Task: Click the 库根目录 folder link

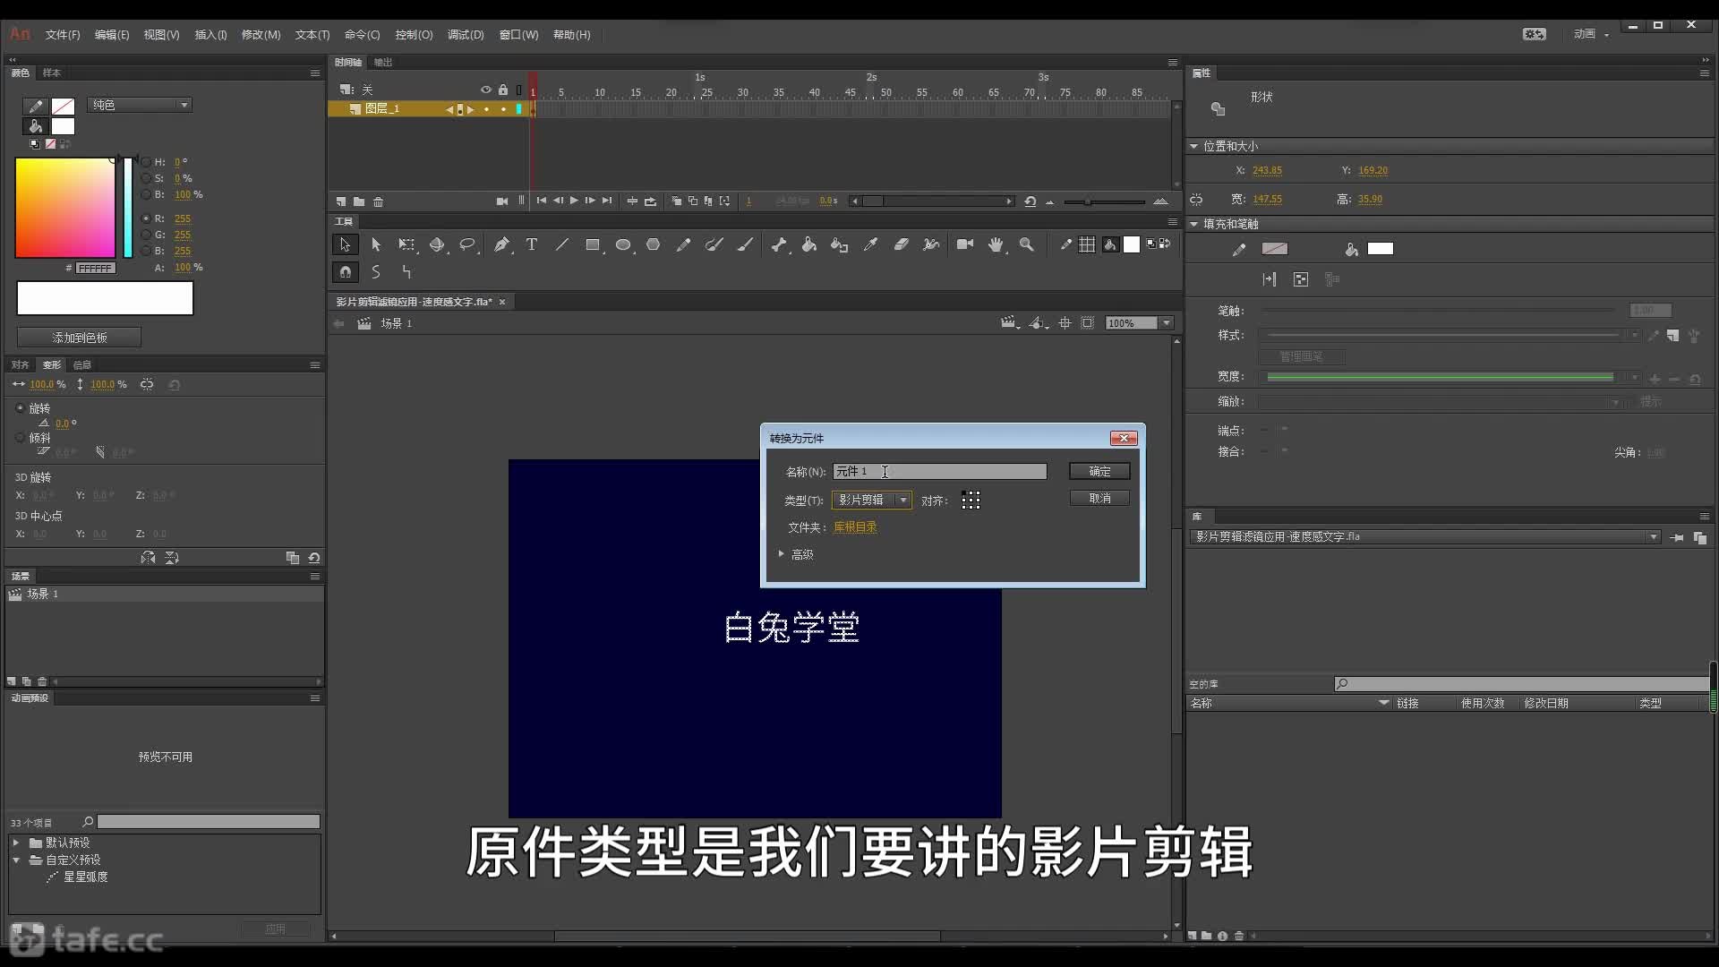Action: pos(855,527)
